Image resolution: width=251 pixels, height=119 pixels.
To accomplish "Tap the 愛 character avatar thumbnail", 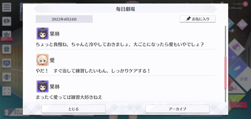I will tap(43, 60).
